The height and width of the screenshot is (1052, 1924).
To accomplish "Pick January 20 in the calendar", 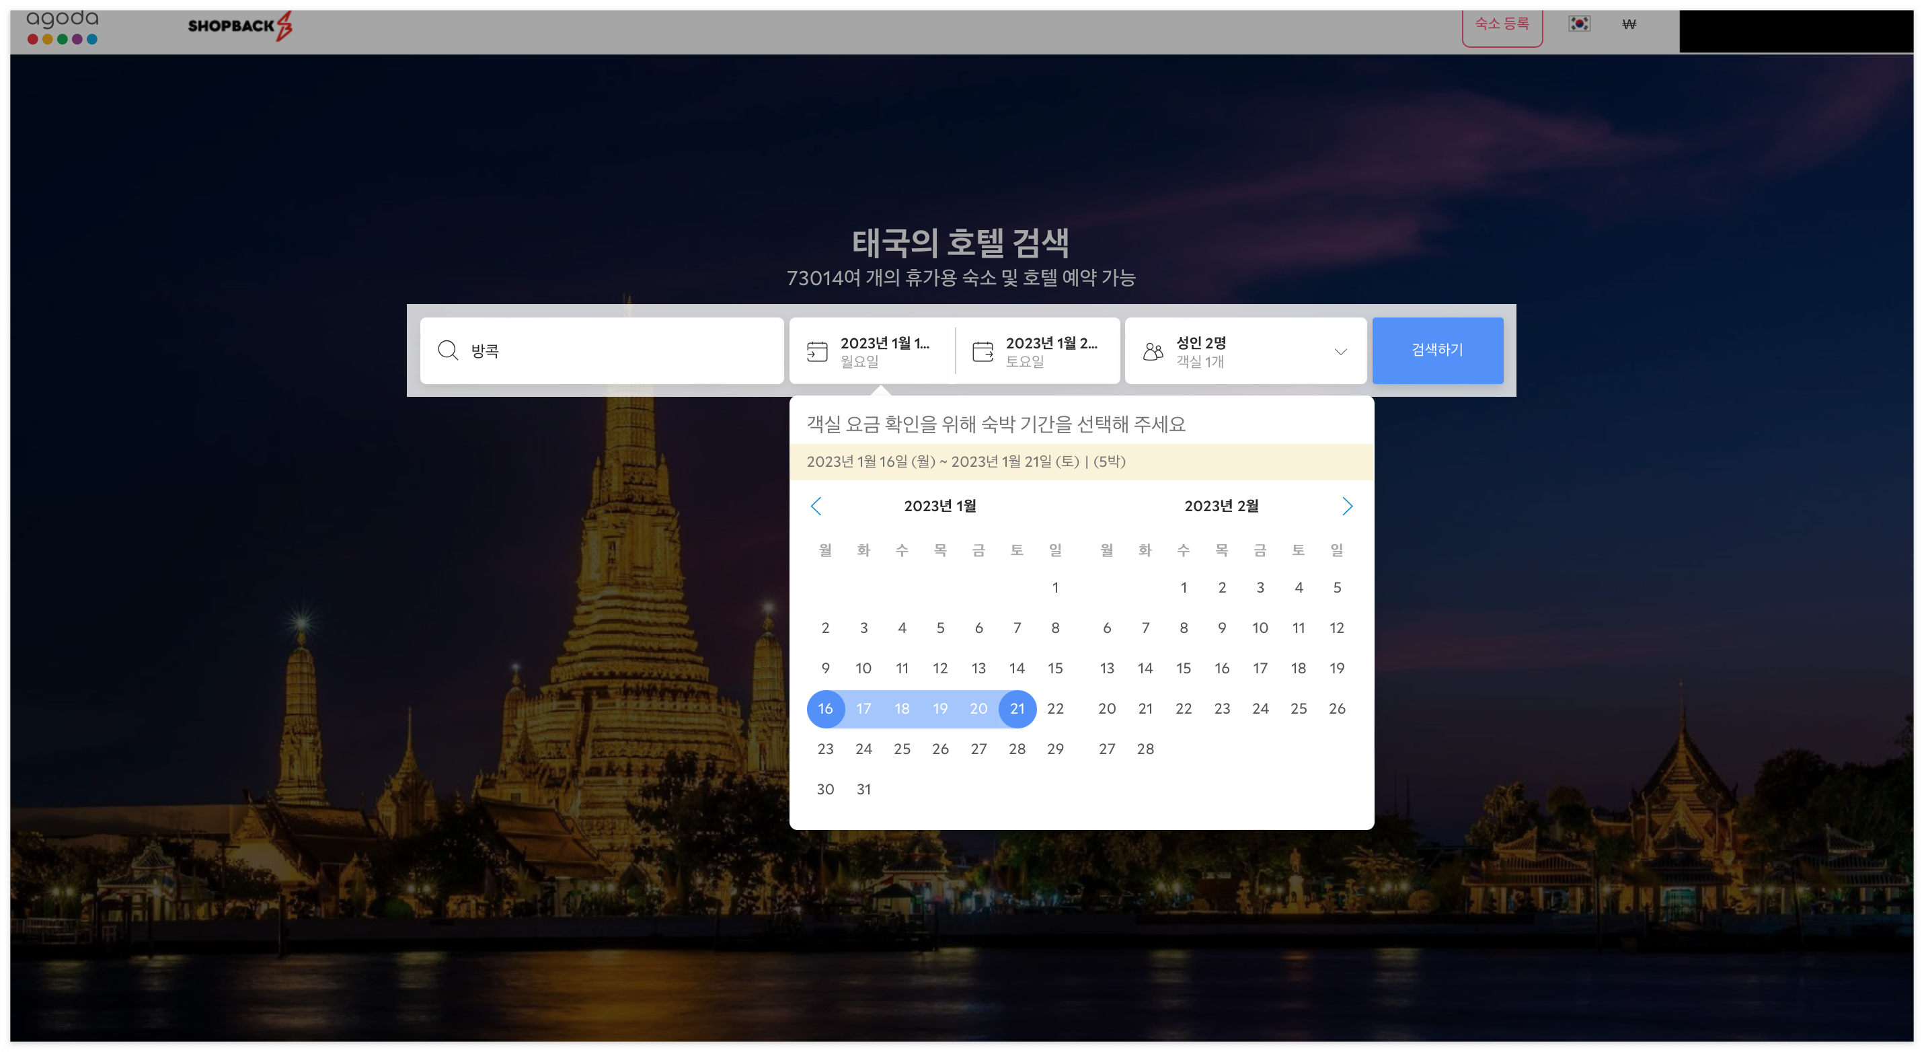I will (978, 708).
